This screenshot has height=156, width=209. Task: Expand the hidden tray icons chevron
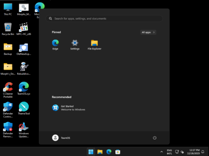161,152
